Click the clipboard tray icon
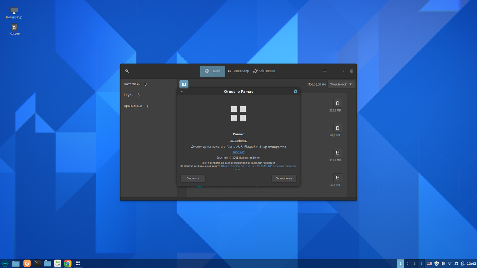Image resolution: width=477 pixels, height=268 pixels. (462, 264)
